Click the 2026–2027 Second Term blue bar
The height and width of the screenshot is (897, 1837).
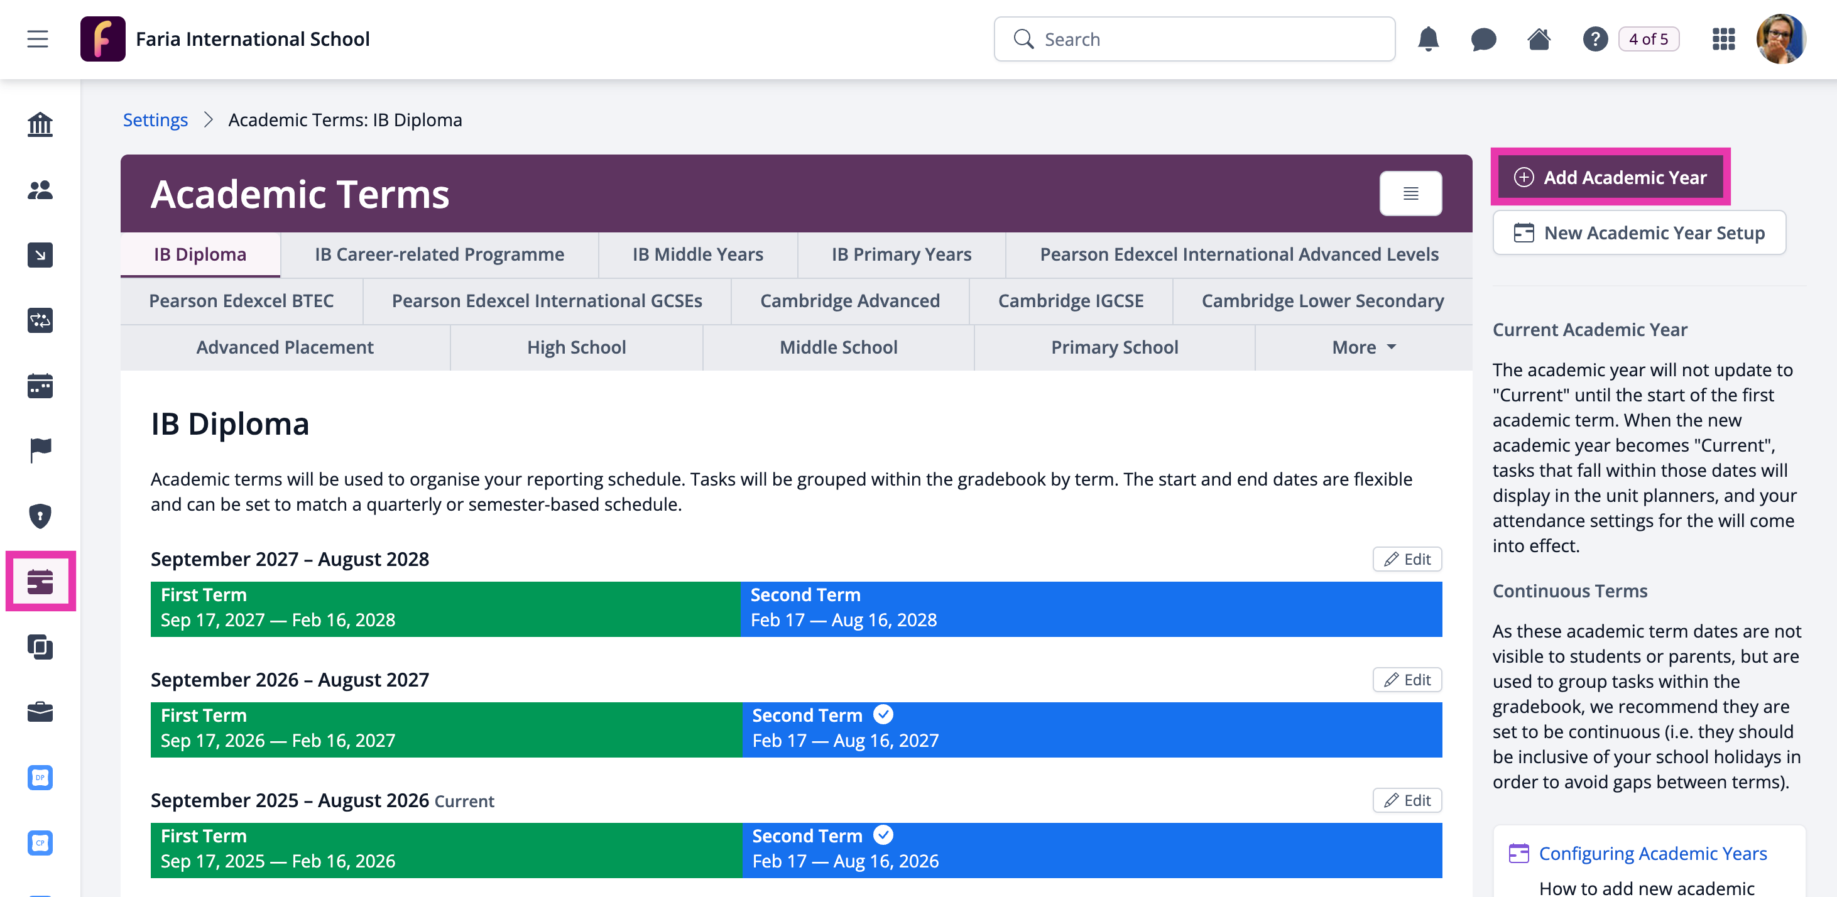(x=1093, y=729)
